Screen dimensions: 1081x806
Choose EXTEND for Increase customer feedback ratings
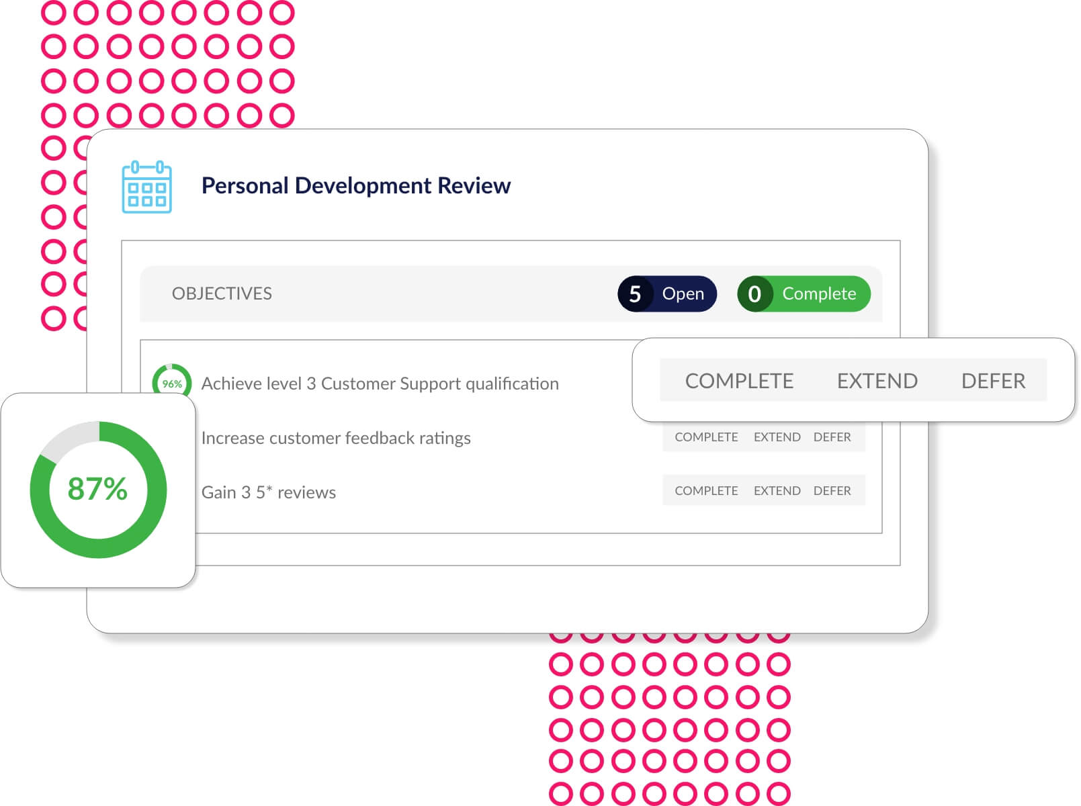pos(777,437)
